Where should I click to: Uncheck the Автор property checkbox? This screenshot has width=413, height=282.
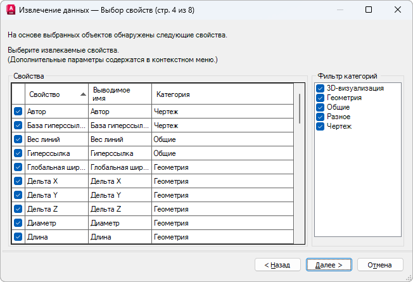tap(18, 112)
